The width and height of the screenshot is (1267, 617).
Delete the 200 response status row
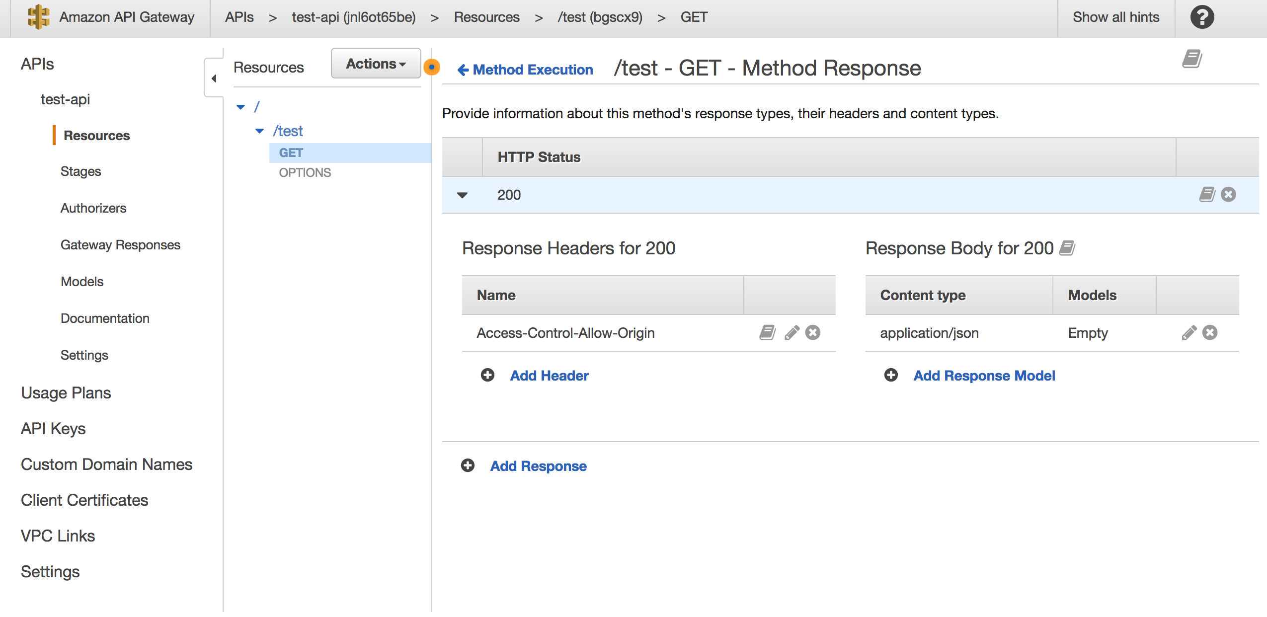pyautogui.click(x=1228, y=195)
